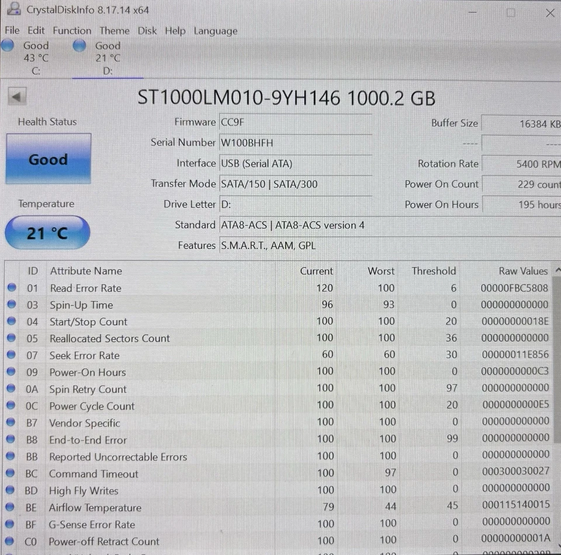The image size is (561, 555).
Task: Open the Disk menu
Action: 147,30
